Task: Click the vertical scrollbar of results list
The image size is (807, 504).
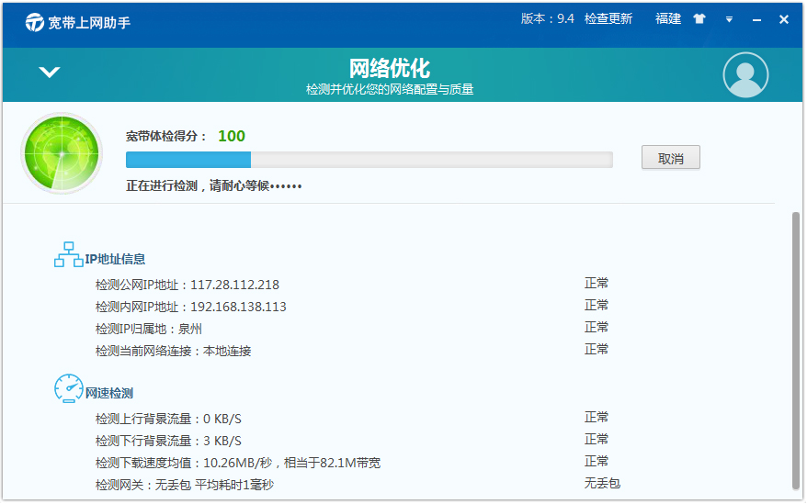Action: click(x=795, y=349)
